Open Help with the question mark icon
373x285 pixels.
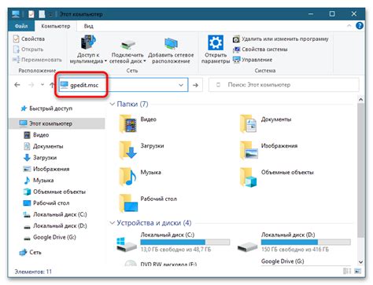(x=360, y=26)
